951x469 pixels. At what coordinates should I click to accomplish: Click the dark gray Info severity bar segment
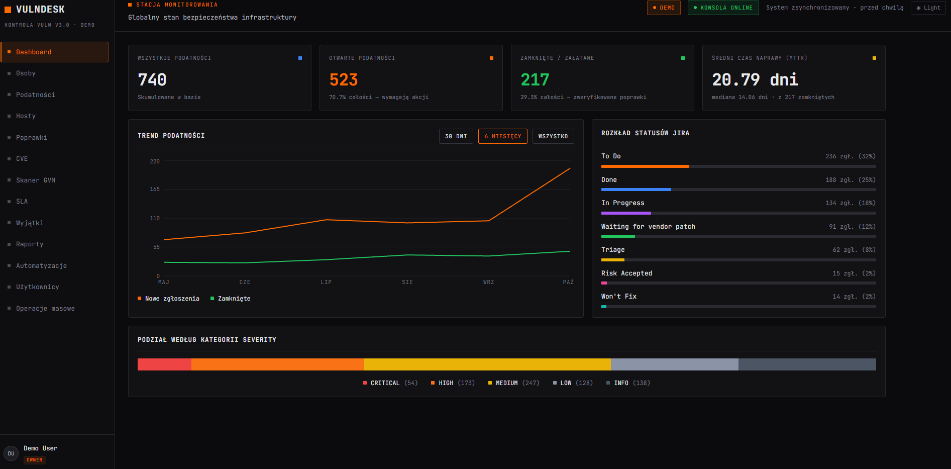(x=807, y=364)
